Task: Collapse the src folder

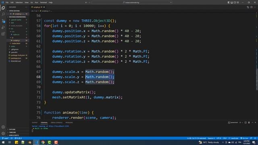Action: pyautogui.click(x=12, y=29)
